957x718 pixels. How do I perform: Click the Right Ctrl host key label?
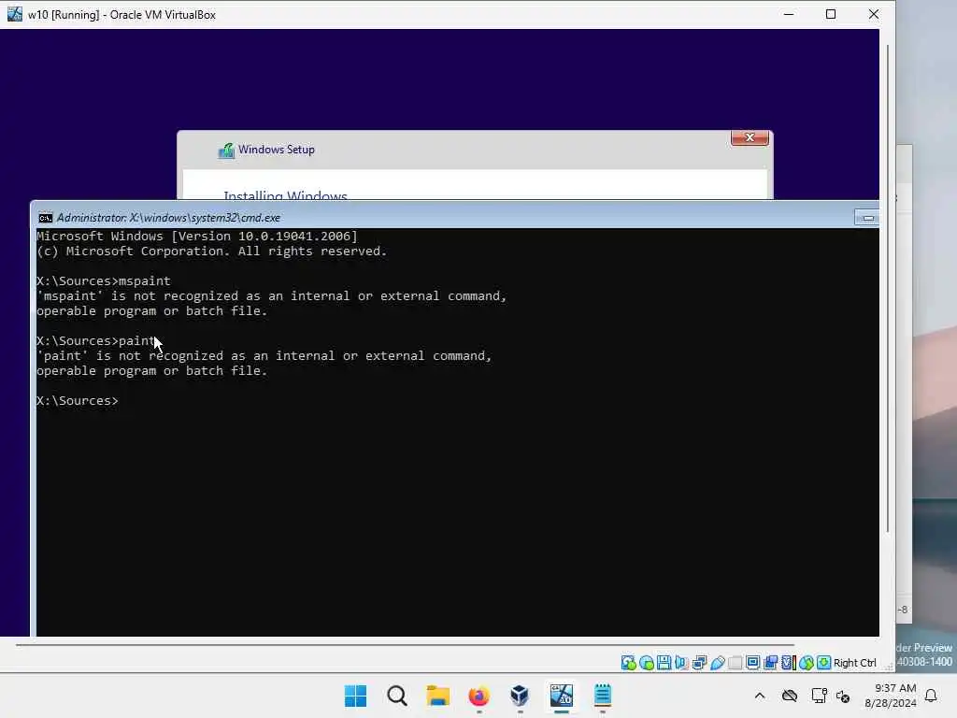(x=855, y=663)
